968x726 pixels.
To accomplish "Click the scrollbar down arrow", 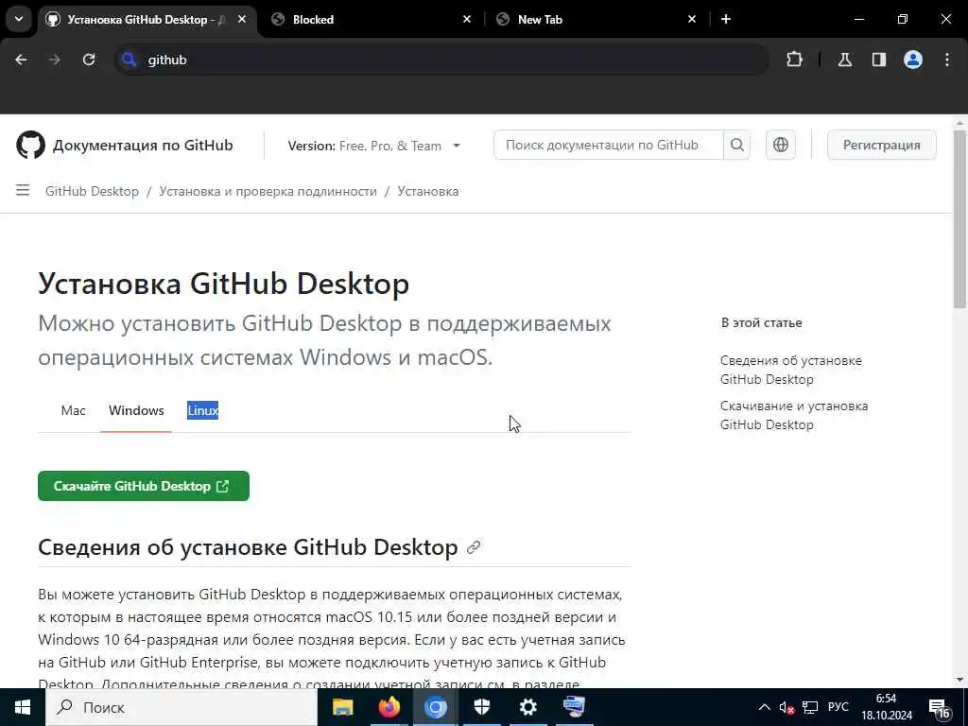I will pyautogui.click(x=959, y=680).
